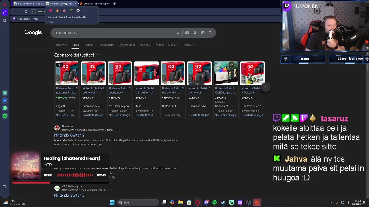
Task: Expand the Lisää search filter dropdown
Action: pos(173,45)
